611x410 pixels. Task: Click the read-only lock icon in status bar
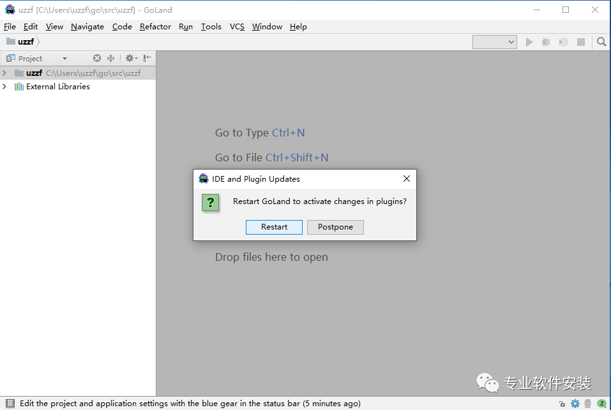[562, 404]
